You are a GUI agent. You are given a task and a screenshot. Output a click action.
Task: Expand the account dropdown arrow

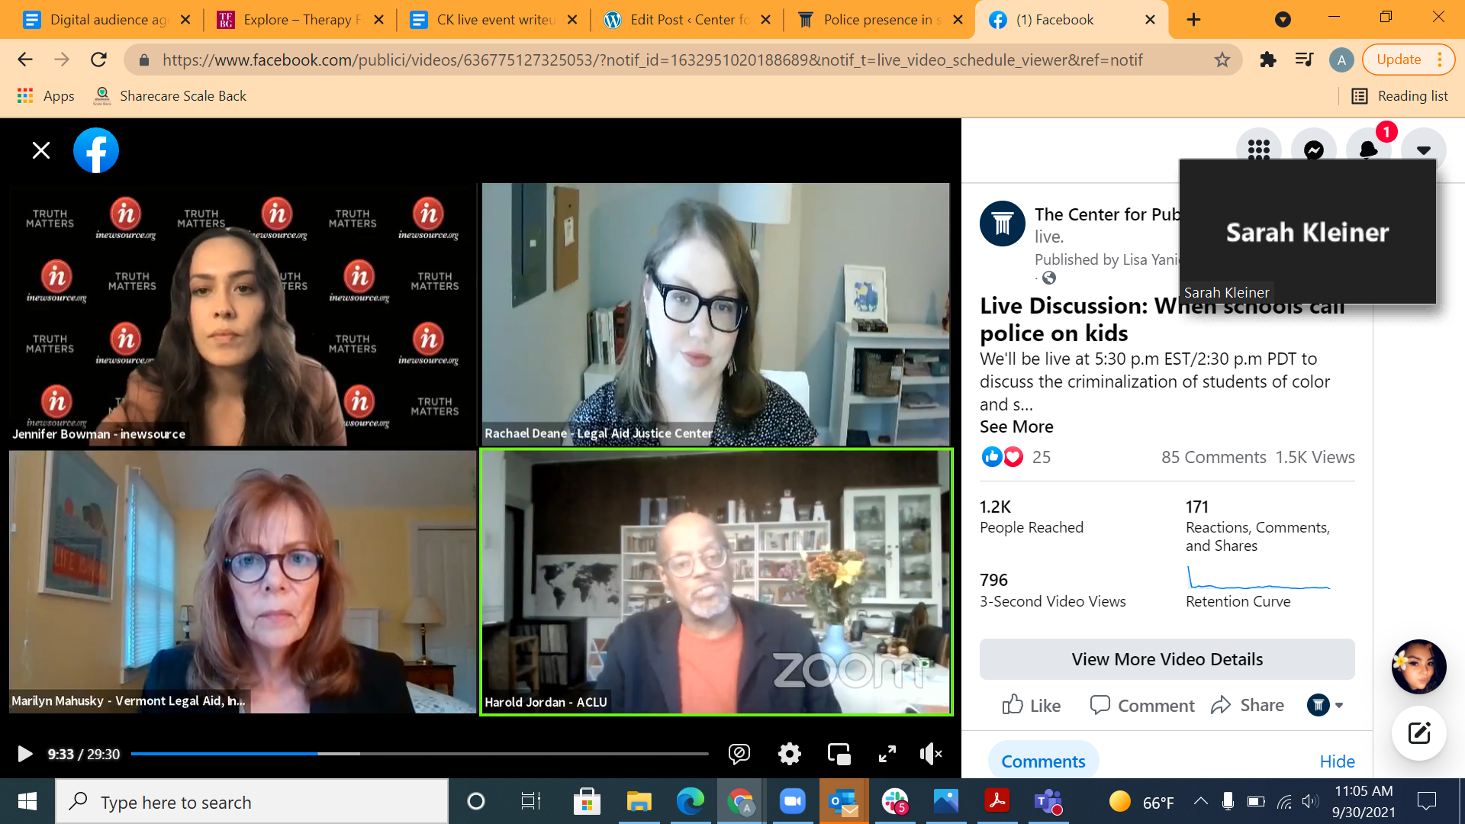tap(1423, 150)
